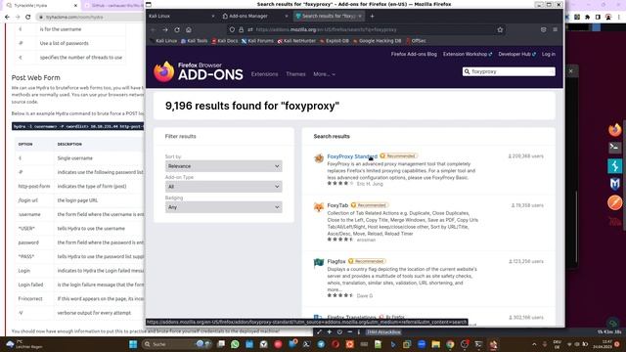Go forward in Firefox history
This screenshot has width=626, height=352.
(x=165, y=29)
